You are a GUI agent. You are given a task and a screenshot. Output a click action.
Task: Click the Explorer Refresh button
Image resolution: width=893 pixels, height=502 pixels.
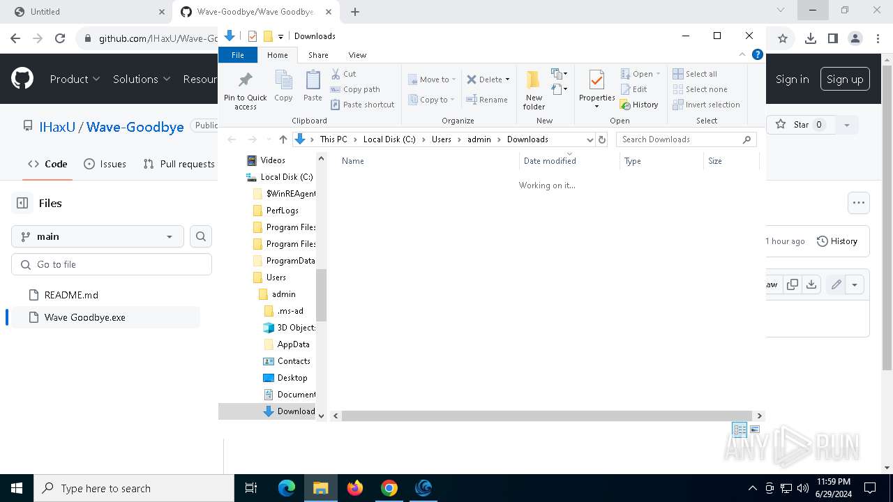coord(602,139)
